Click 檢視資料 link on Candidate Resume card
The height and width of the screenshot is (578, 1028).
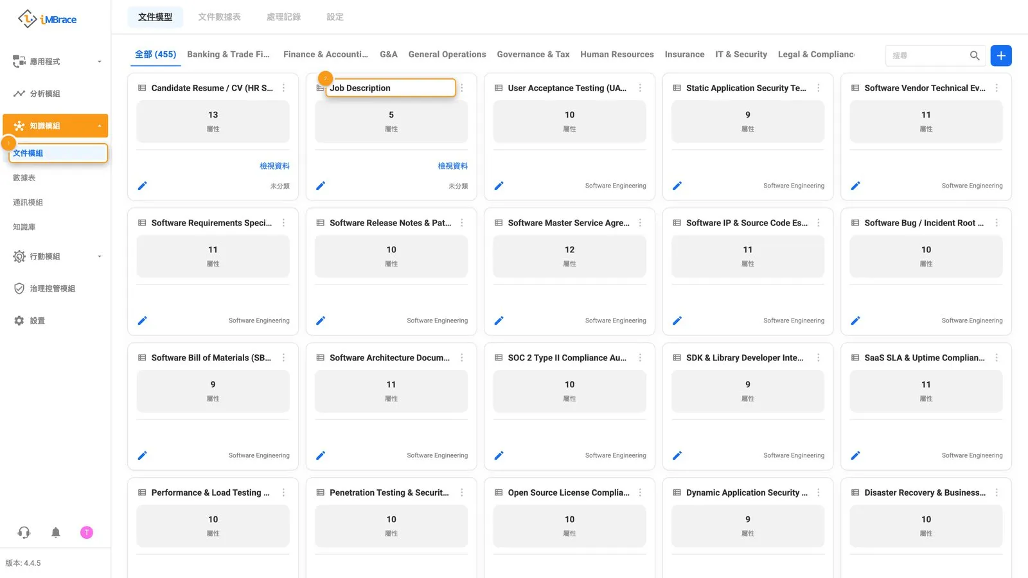[x=274, y=166]
